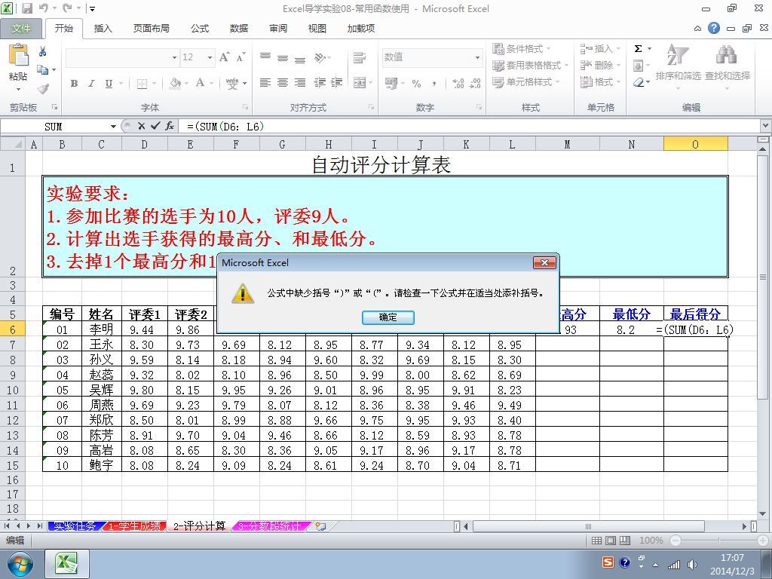Confirm the formula with the checkmark icon

click(155, 127)
